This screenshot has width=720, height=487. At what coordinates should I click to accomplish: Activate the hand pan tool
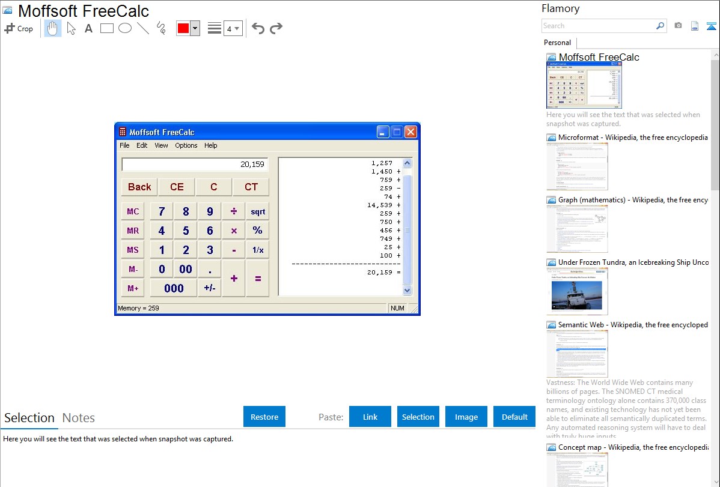(52, 28)
